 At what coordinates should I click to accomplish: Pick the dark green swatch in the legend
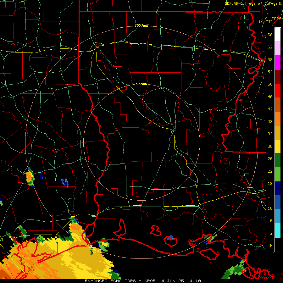[x=278, y=160]
